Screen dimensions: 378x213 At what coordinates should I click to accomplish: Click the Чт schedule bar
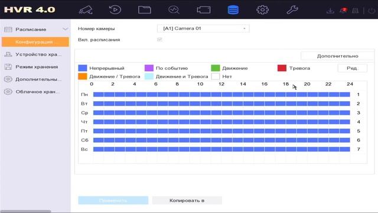(221, 122)
